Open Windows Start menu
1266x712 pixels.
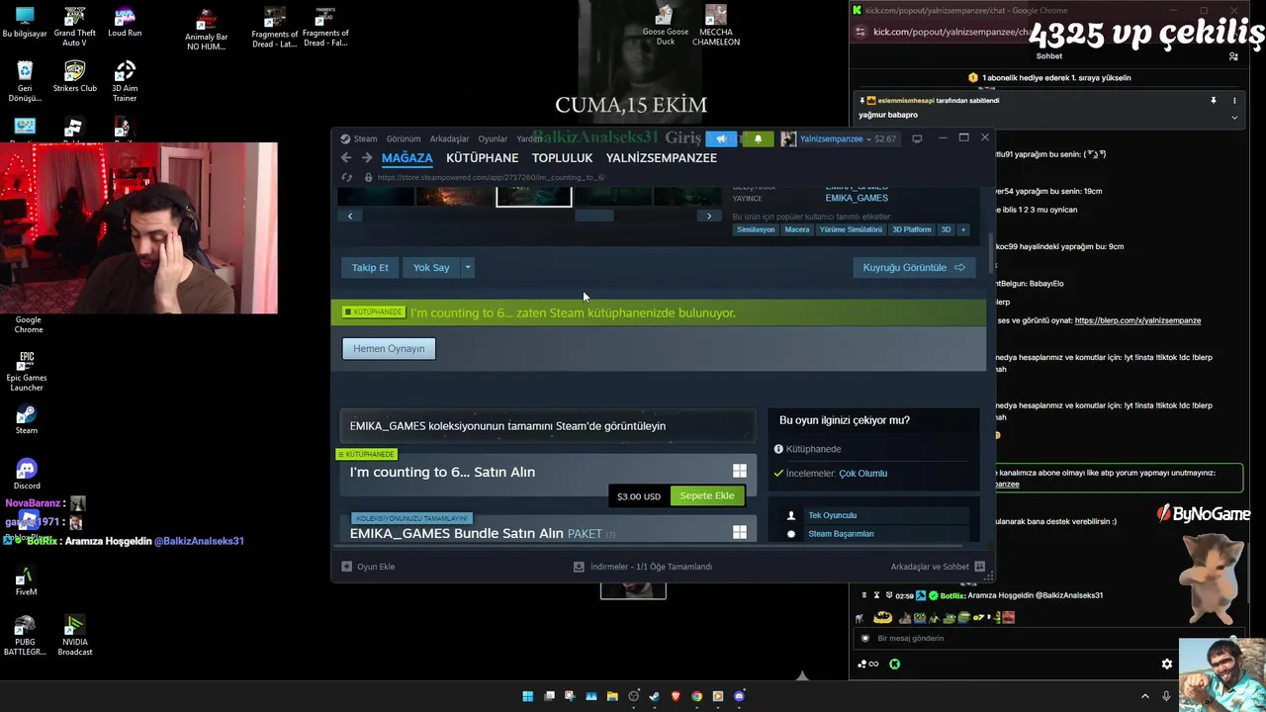(x=528, y=696)
